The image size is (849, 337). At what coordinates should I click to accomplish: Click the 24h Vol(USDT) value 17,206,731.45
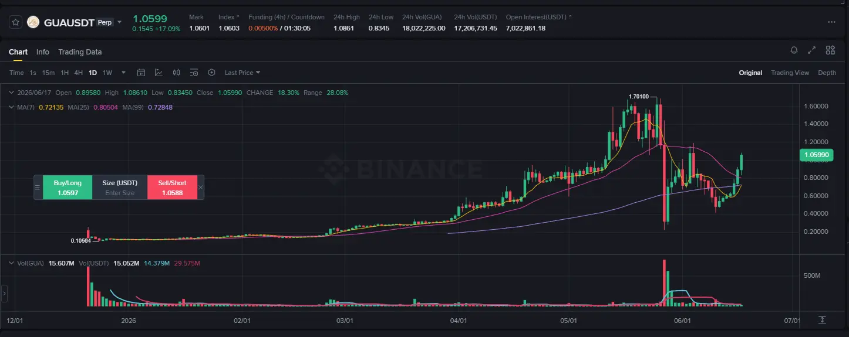(x=476, y=28)
